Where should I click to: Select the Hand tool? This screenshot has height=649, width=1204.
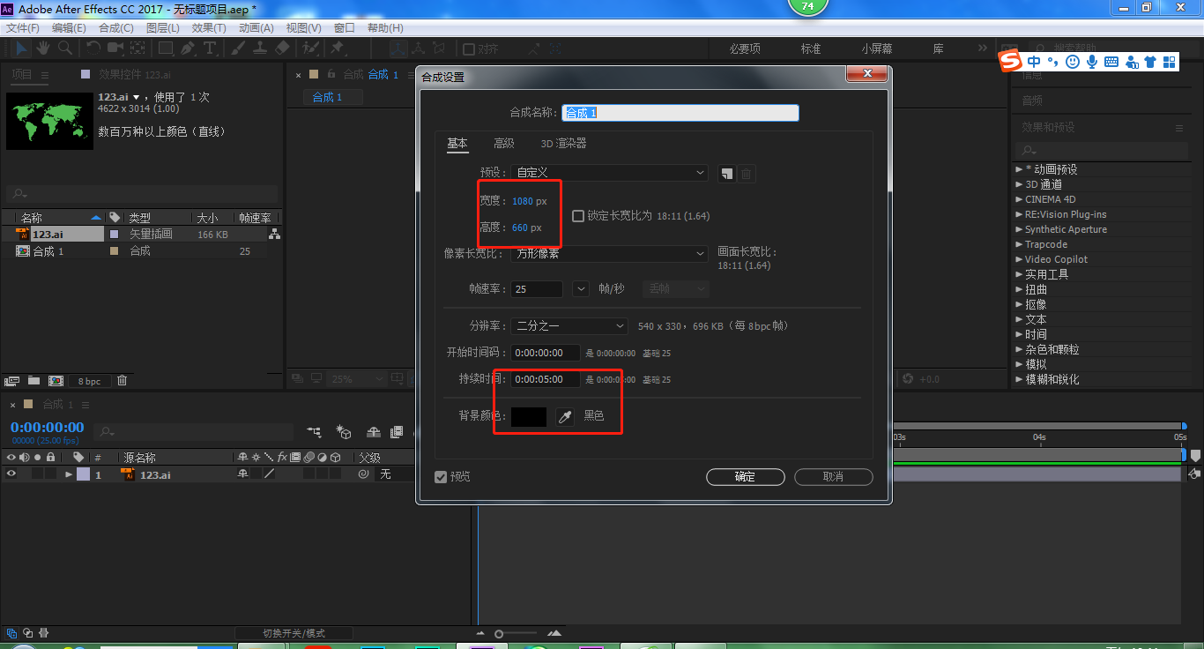(45, 48)
